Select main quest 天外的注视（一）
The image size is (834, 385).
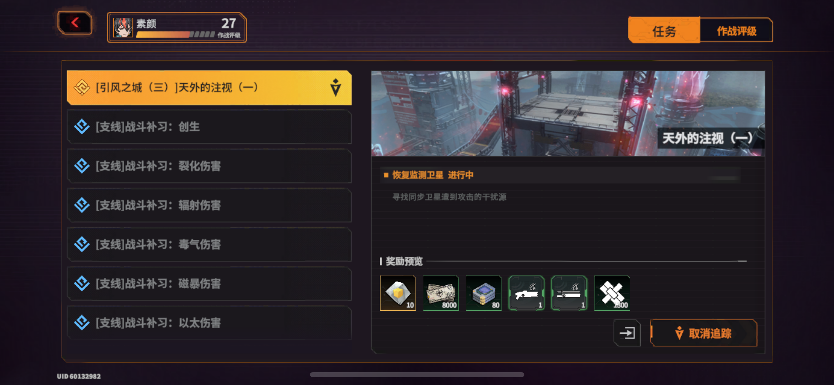tap(209, 88)
